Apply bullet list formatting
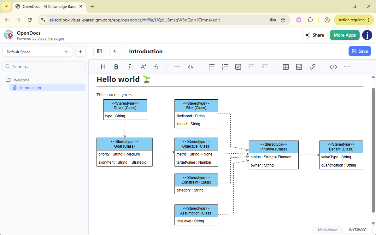The width and height of the screenshot is (376, 235). tap(211, 67)
